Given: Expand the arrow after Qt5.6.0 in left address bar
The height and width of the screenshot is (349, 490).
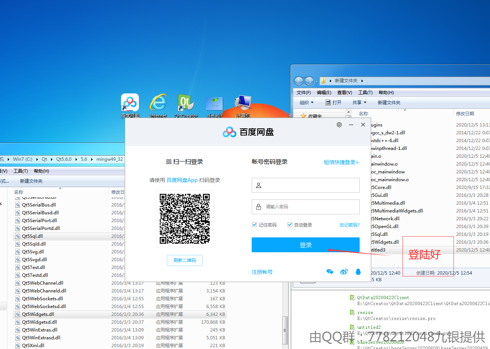Looking at the screenshot, I should click(x=76, y=159).
